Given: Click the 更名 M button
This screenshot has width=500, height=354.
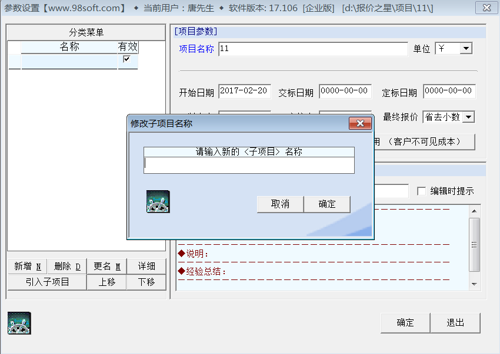Looking at the screenshot, I should [x=107, y=266].
